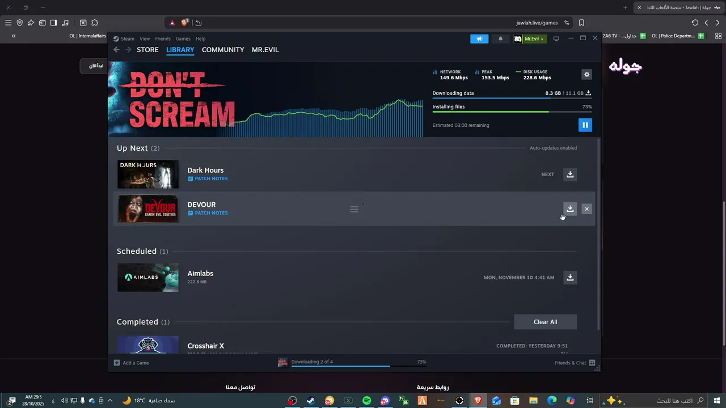Pause the Don't Scream download
The height and width of the screenshot is (408, 726).
coord(585,125)
